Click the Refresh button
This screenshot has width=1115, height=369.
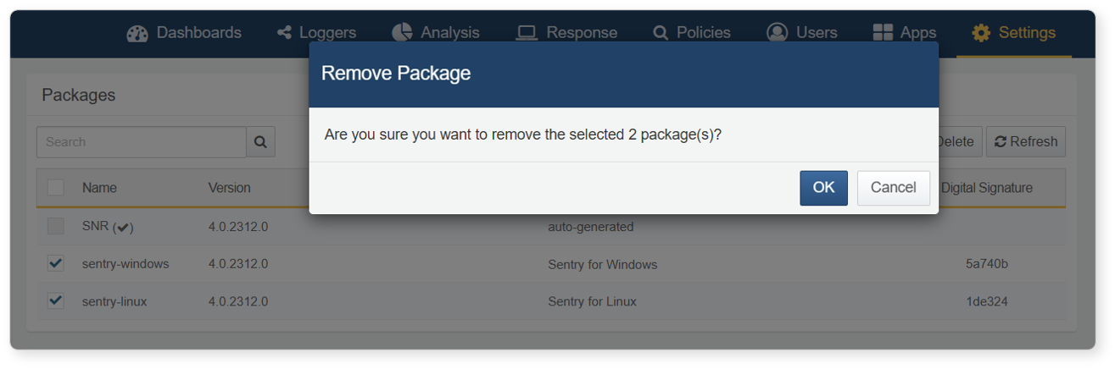(x=1026, y=142)
